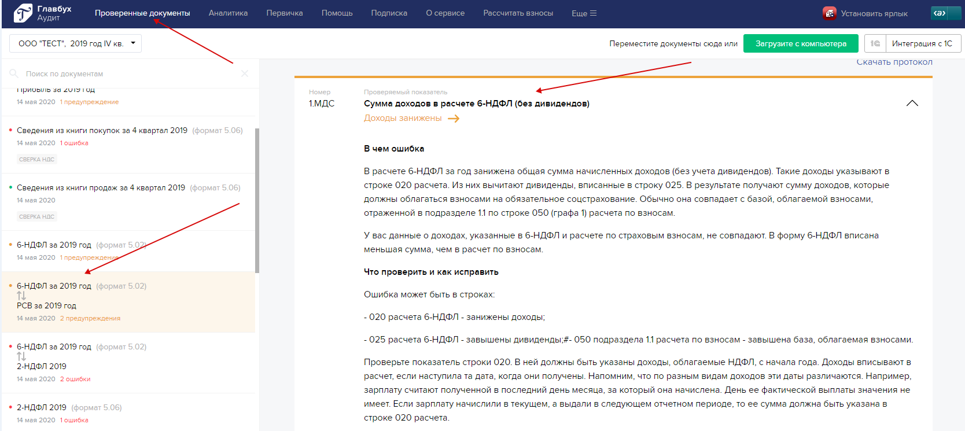This screenshot has height=431, width=965.
Task: Click the check title Сумма доходов в расчете 6-НДФЛ
Action: point(477,104)
